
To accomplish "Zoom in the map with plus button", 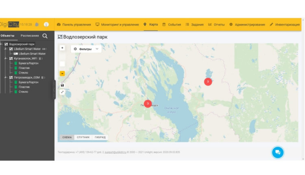I will [x=62, y=48].
